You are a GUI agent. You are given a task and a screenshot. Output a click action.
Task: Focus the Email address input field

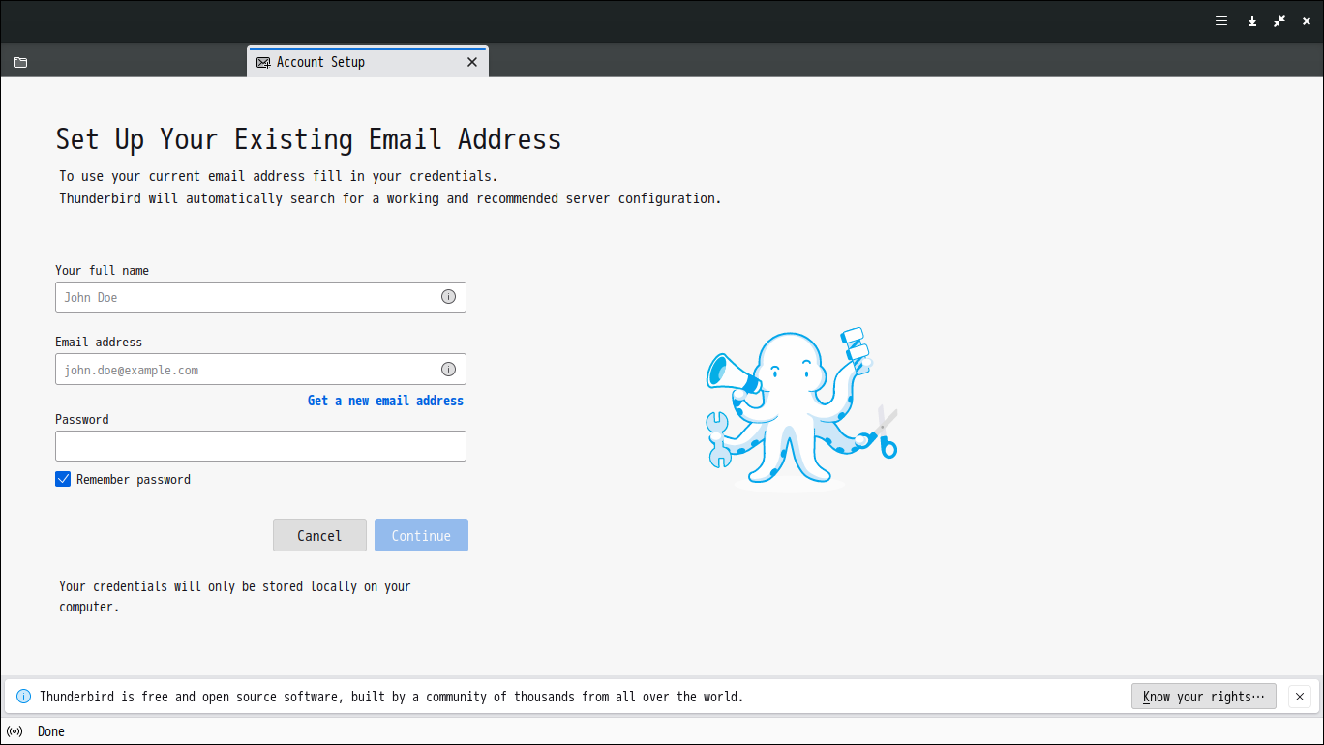[260, 369]
